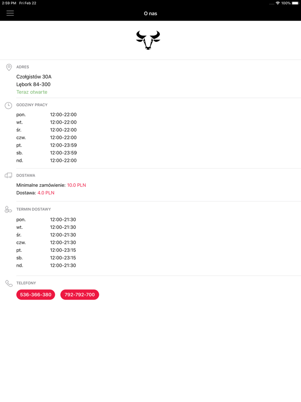Call phone number 792-792-700

(79, 295)
